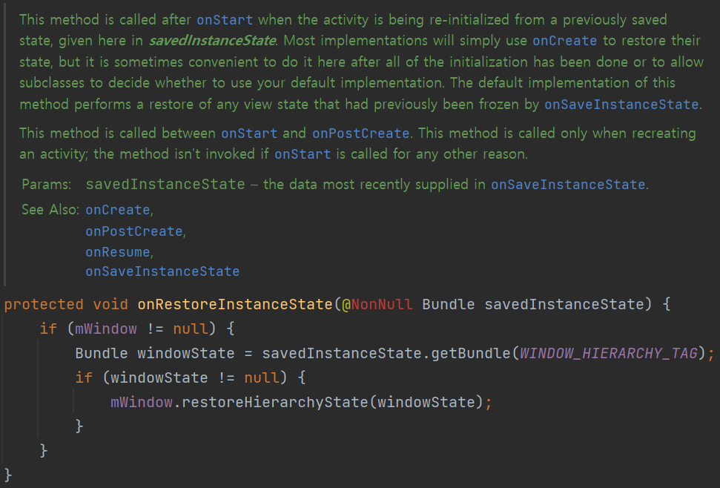Click savedInstanceState parameter name in the Params row
Screen dimensions: 720x488
pyautogui.click(x=165, y=185)
